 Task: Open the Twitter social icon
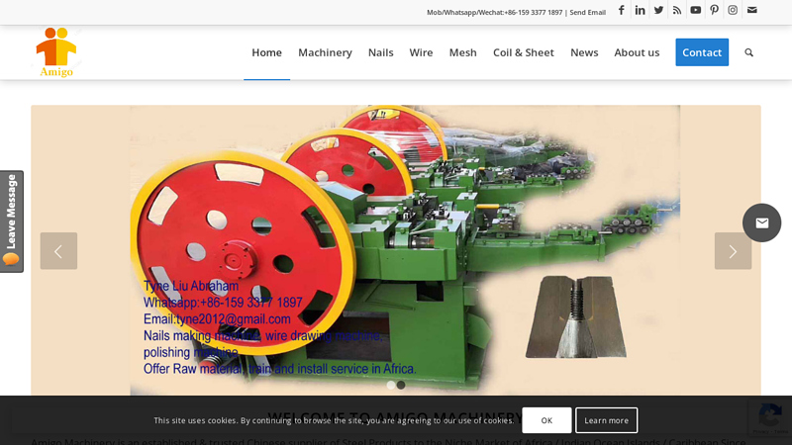tap(658, 10)
